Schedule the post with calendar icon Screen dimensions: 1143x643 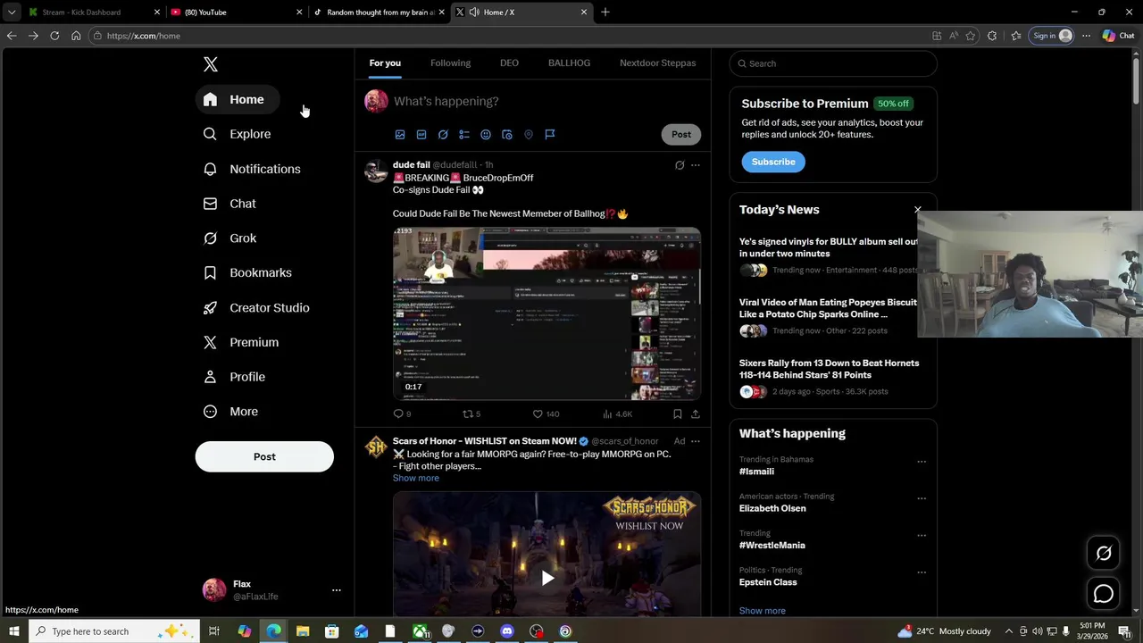pos(507,134)
